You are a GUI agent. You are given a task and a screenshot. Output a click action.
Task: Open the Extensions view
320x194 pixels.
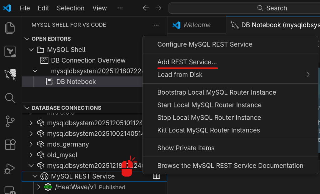point(10,144)
